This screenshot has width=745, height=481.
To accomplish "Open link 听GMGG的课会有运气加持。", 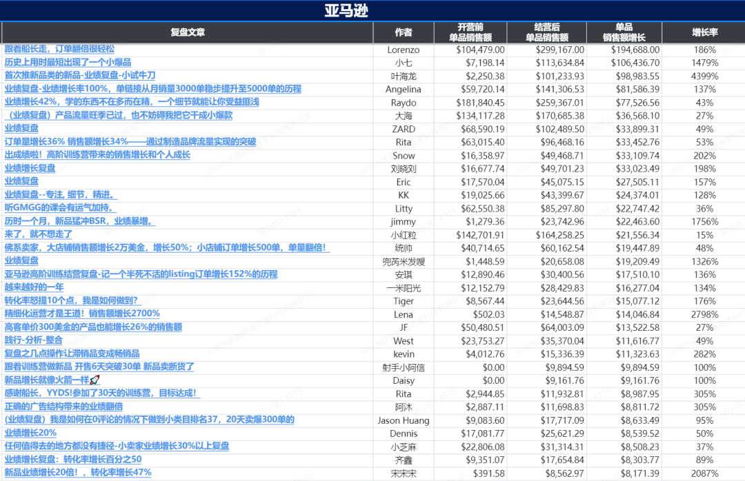I will coord(60,208).
